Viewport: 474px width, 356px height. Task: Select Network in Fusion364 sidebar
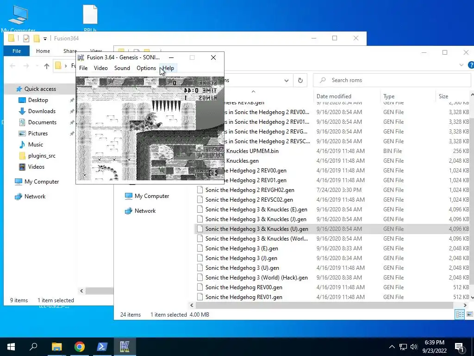(35, 197)
